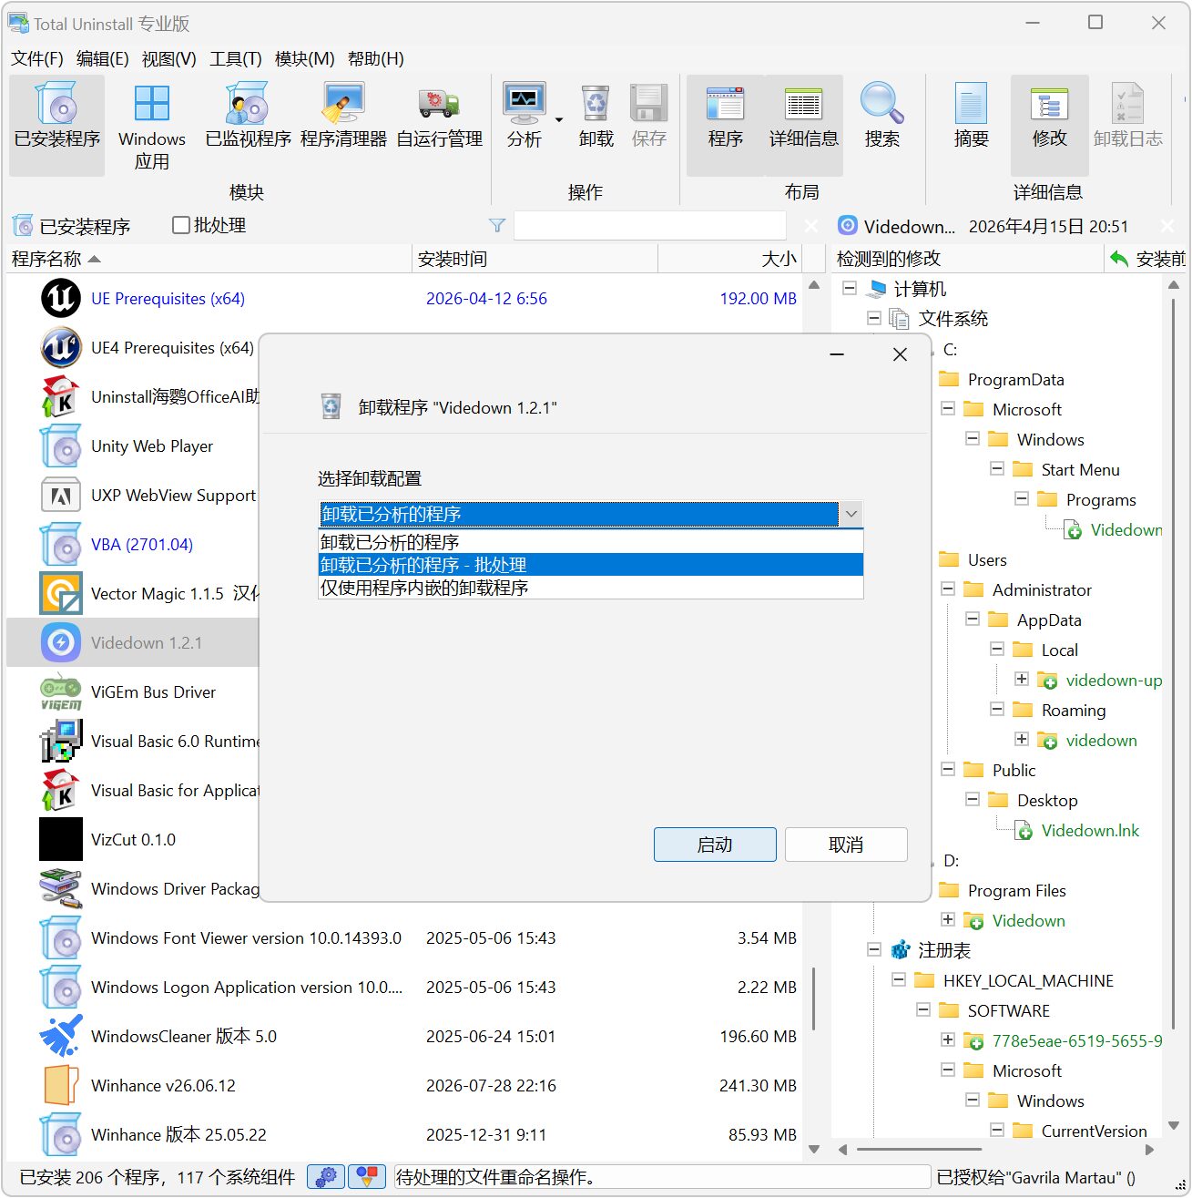Open the 分析 dropdown arrow
The image size is (1192, 1198).
coord(559,120)
